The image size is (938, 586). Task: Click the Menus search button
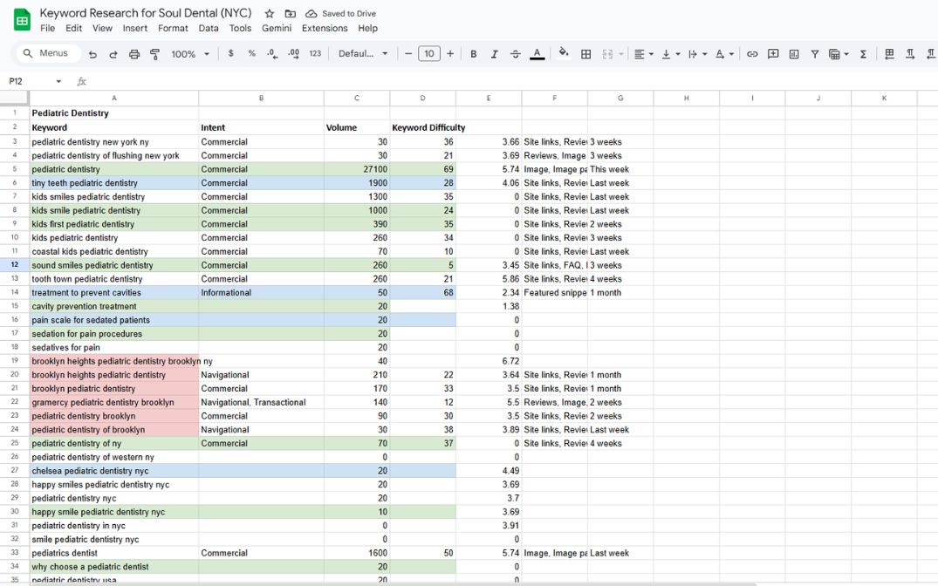47,53
